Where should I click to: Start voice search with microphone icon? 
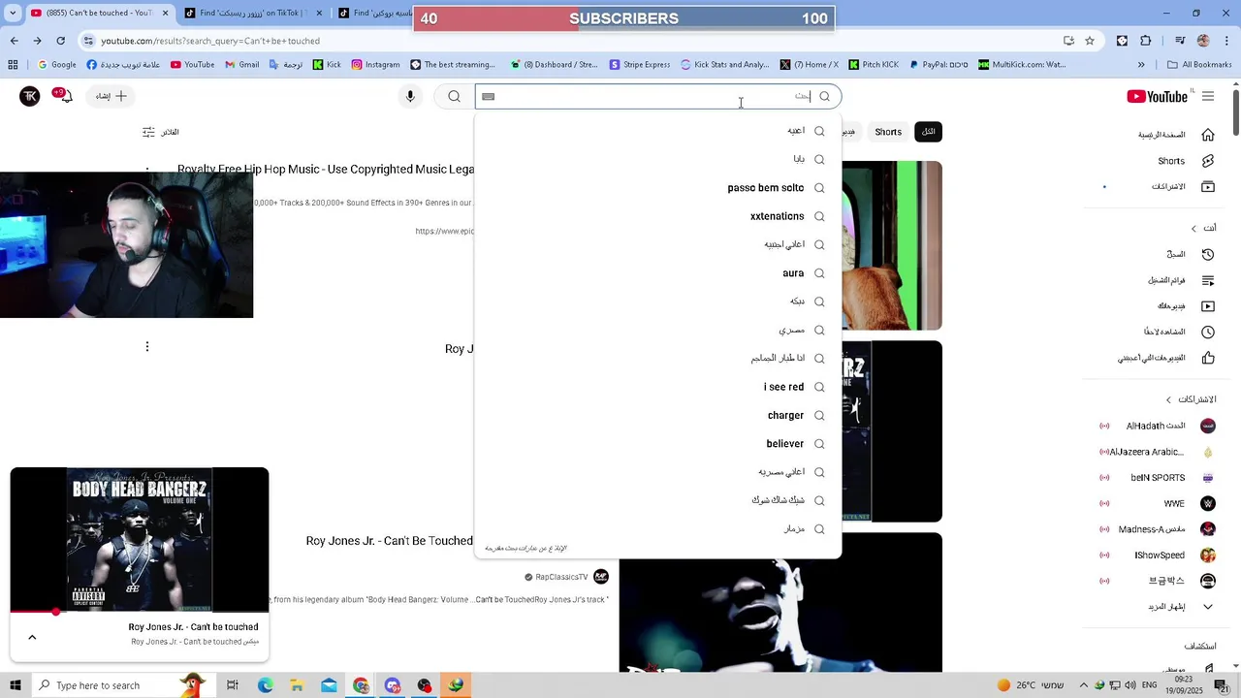(410, 96)
